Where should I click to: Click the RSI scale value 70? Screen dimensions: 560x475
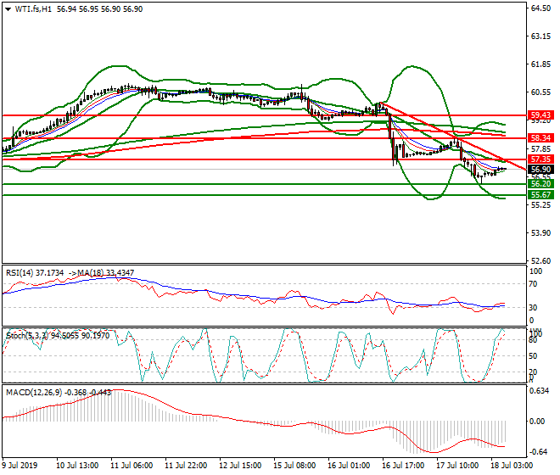pyautogui.click(x=533, y=284)
